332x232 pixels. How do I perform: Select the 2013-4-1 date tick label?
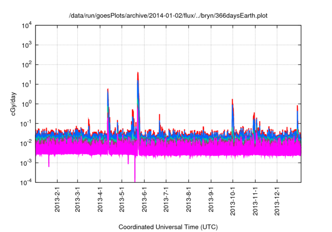tap(100, 199)
